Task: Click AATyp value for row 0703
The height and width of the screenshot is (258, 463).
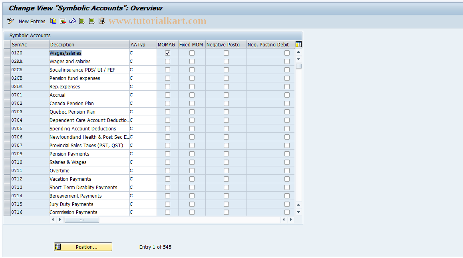Action: 143,112
